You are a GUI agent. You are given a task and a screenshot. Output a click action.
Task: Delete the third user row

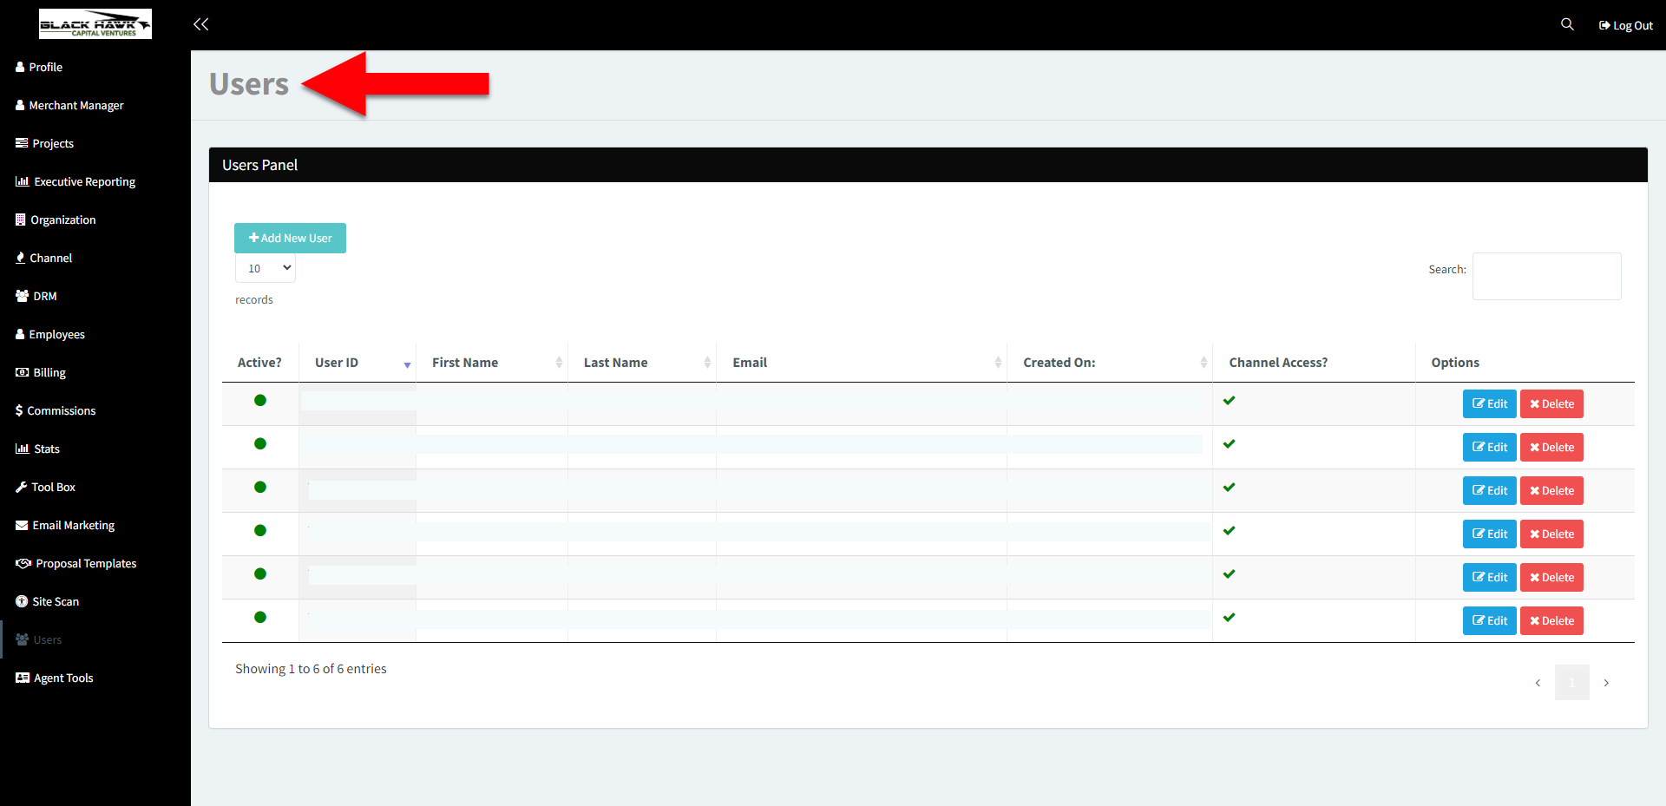point(1551,490)
